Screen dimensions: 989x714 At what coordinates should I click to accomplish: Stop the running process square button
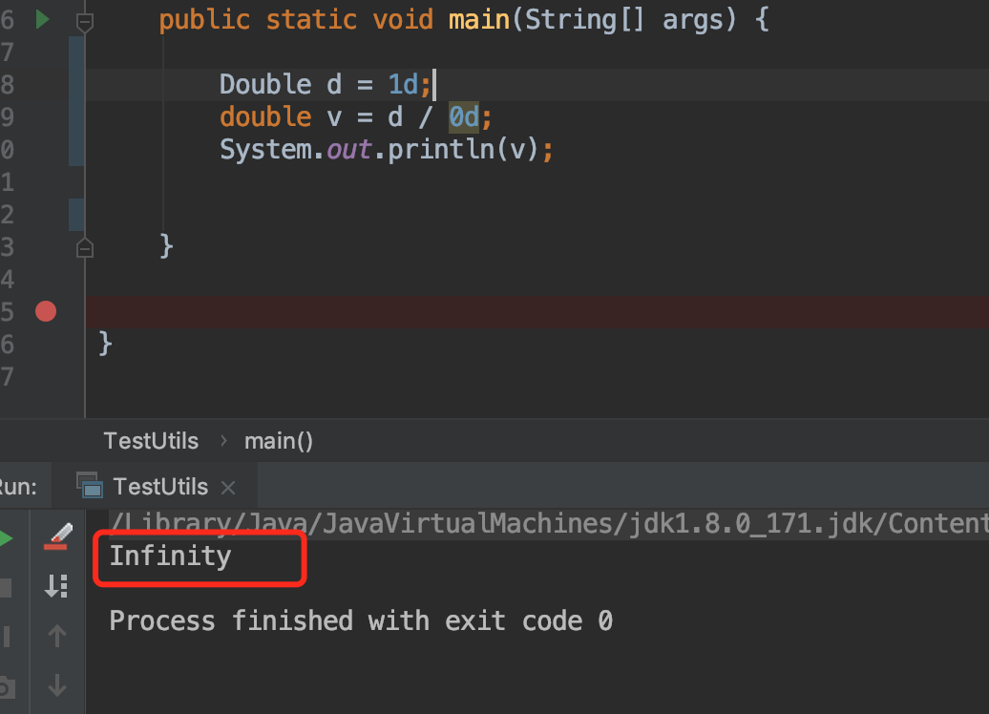pos(6,588)
